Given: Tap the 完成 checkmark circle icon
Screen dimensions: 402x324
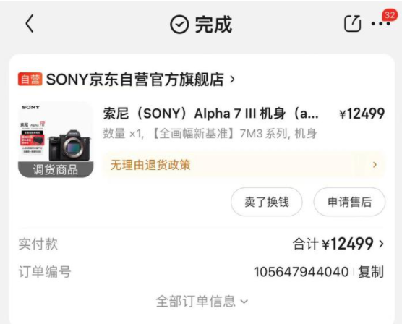Looking at the screenshot, I should (179, 25).
